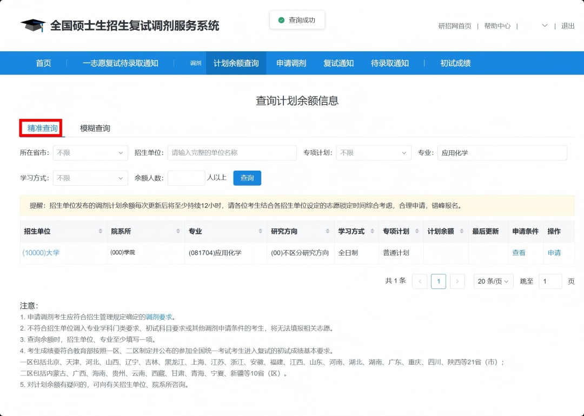Go to next page arrow

point(457,281)
